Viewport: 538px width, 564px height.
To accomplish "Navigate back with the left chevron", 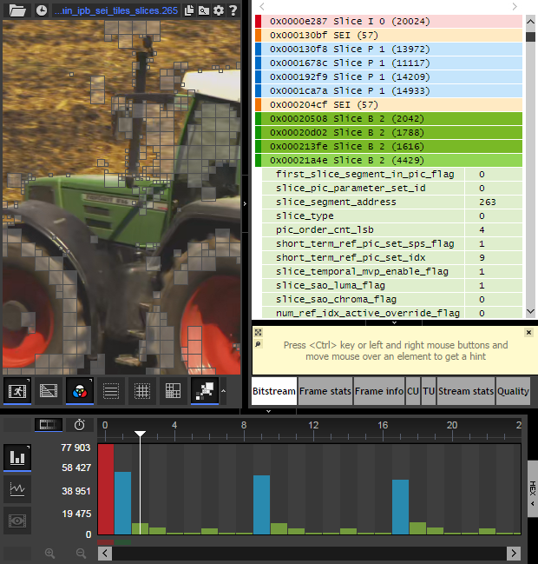I will (262, 6).
